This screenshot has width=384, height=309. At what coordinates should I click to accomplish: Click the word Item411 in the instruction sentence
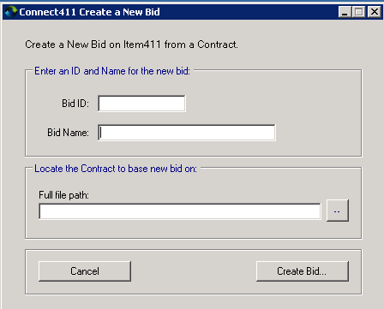tap(142, 45)
